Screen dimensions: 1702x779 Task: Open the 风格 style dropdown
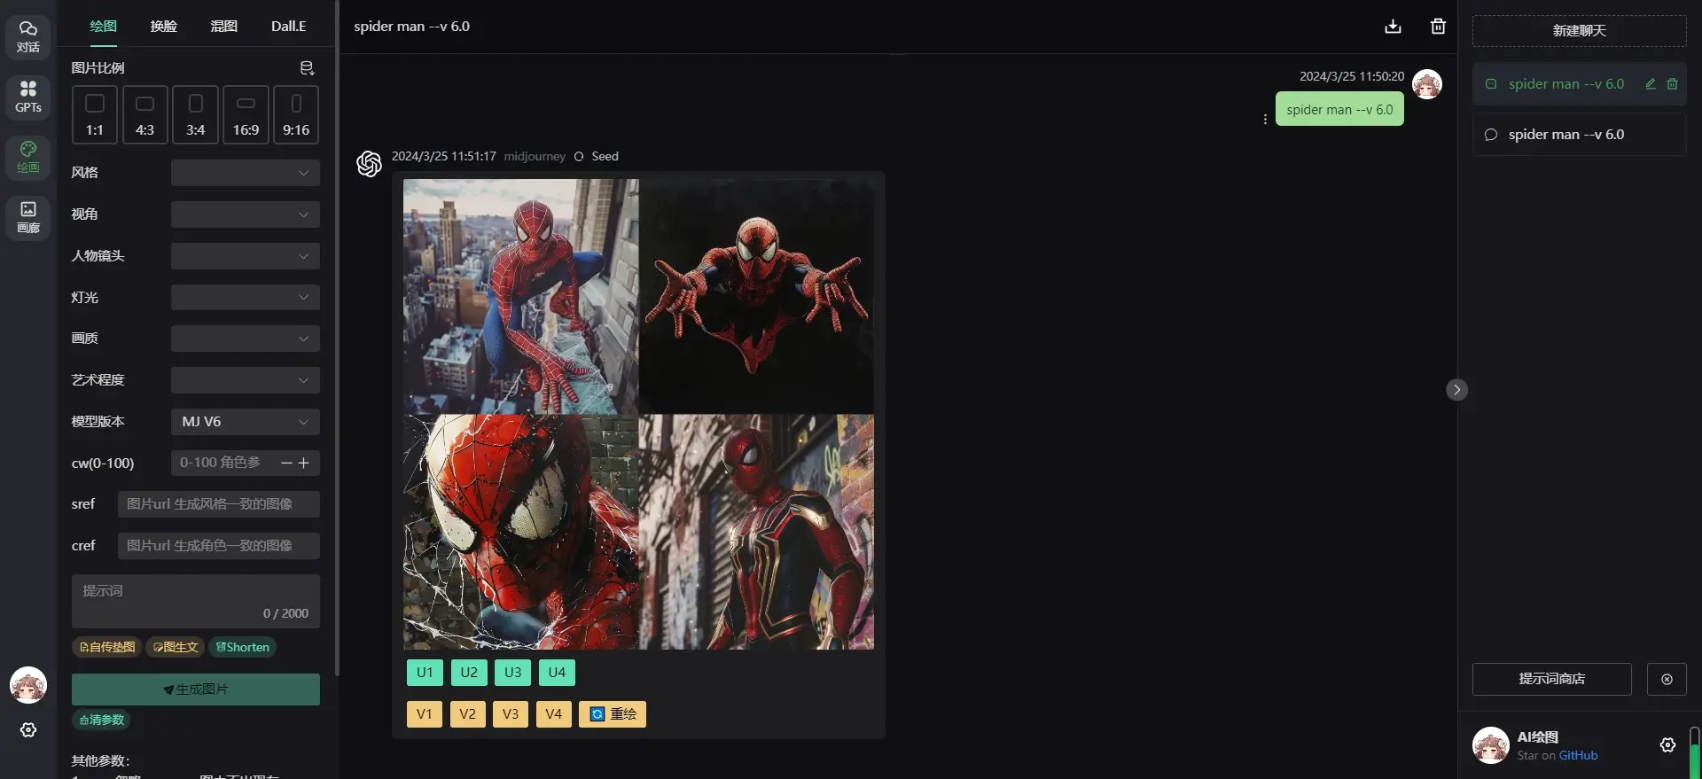pyautogui.click(x=246, y=173)
